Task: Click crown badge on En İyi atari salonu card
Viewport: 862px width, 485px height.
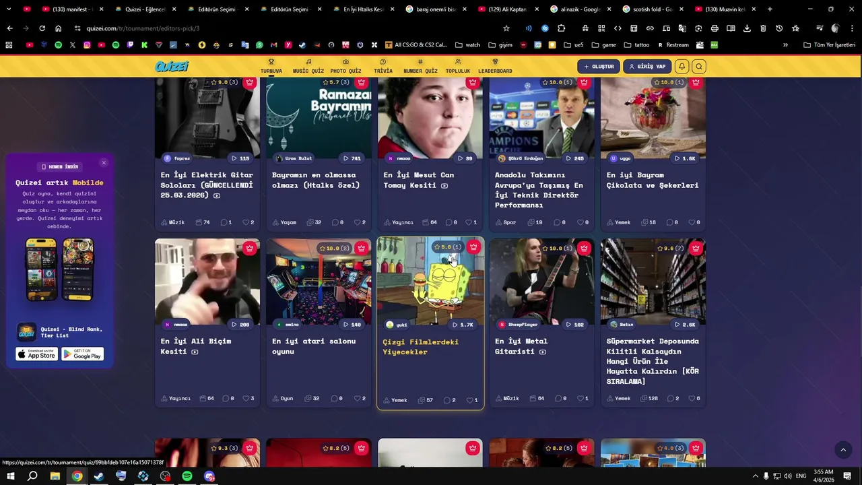Action: pos(362,248)
